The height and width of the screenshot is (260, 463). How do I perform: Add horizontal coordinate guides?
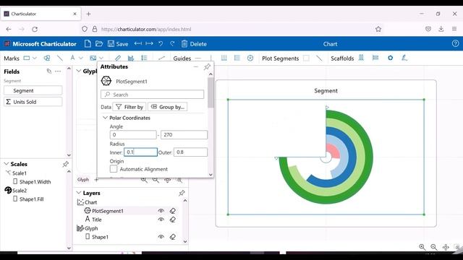tap(237, 58)
